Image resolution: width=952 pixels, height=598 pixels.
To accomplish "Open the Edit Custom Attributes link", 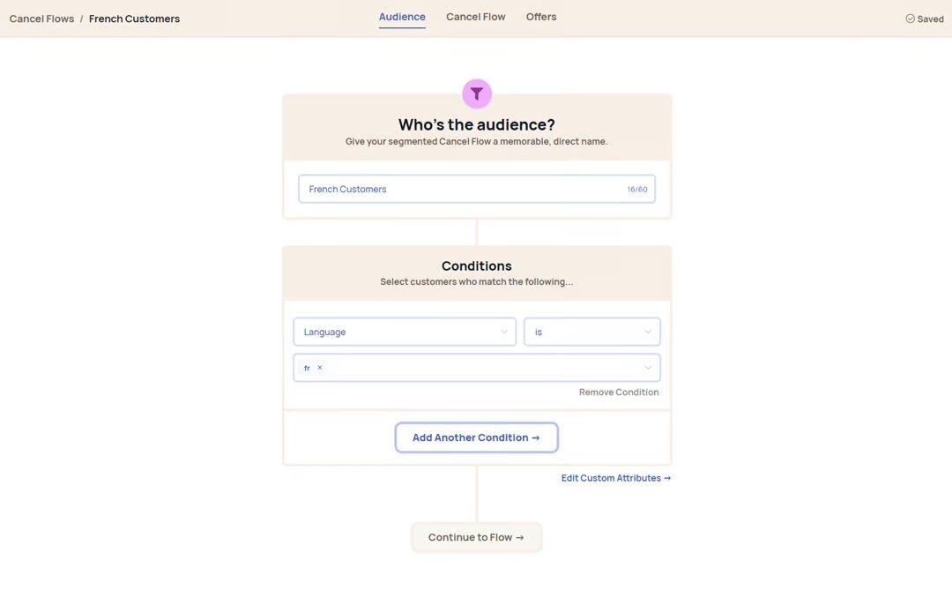I will (x=616, y=478).
